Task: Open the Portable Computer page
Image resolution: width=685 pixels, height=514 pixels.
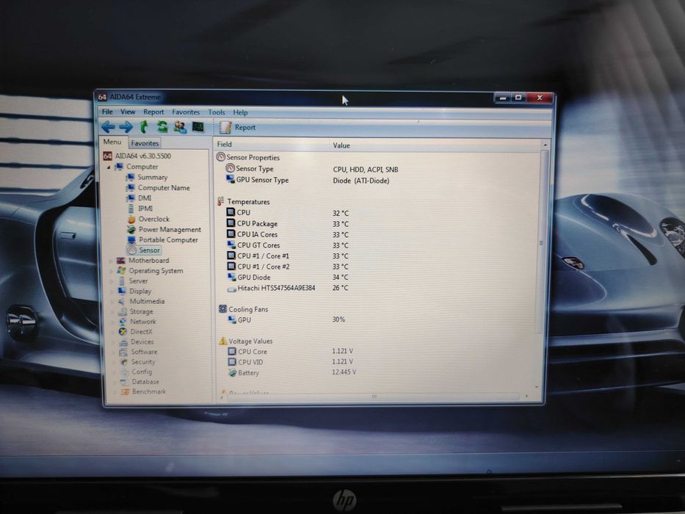Action: (x=163, y=240)
